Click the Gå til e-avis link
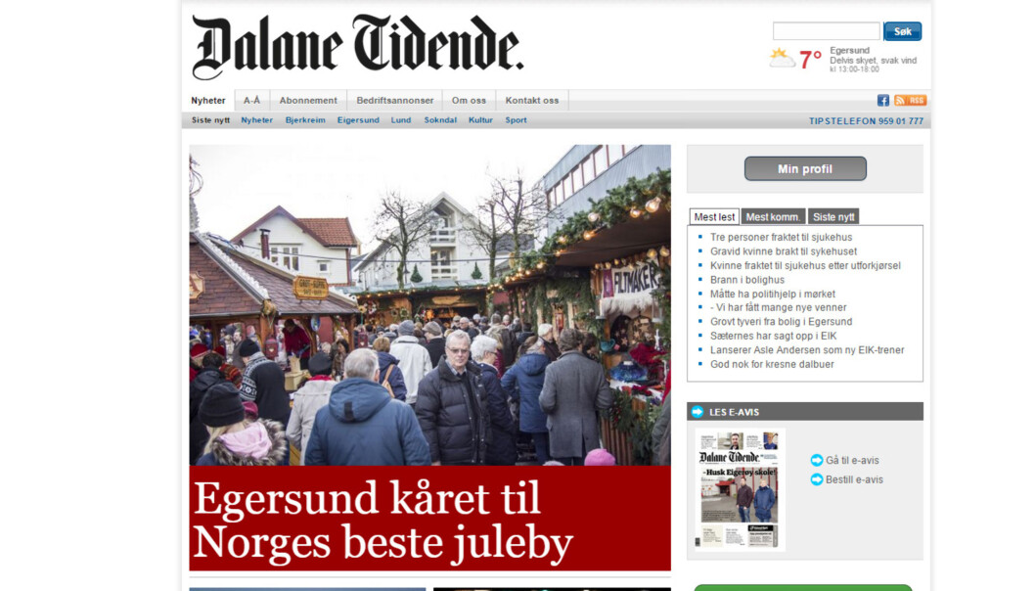This screenshot has width=1035, height=591. (x=852, y=460)
